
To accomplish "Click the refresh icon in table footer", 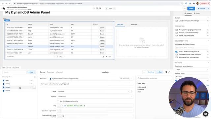I will [110, 57].
